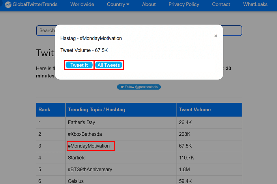The image size is (277, 184).
Task: Click the Tweet It button
Action: pyautogui.click(x=79, y=65)
